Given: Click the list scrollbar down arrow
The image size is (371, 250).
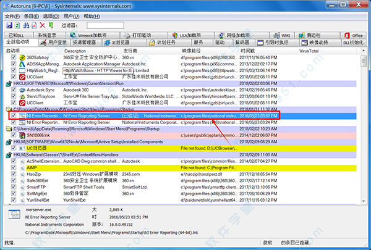Looking at the screenshot, I should tap(364, 201).
